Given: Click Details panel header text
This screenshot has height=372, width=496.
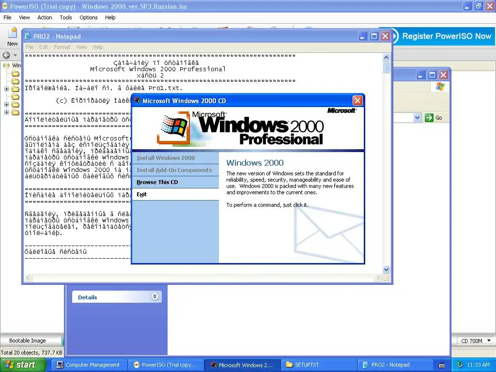Looking at the screenshot, I should point(87,297).
